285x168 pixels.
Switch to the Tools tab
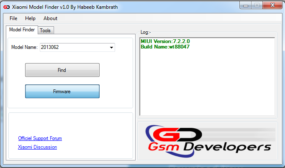click(x=46, y=30)
